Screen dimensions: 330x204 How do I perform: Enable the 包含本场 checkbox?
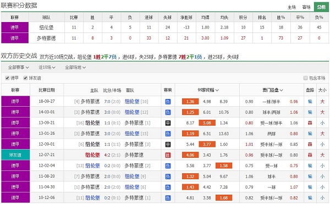point(305,78)
